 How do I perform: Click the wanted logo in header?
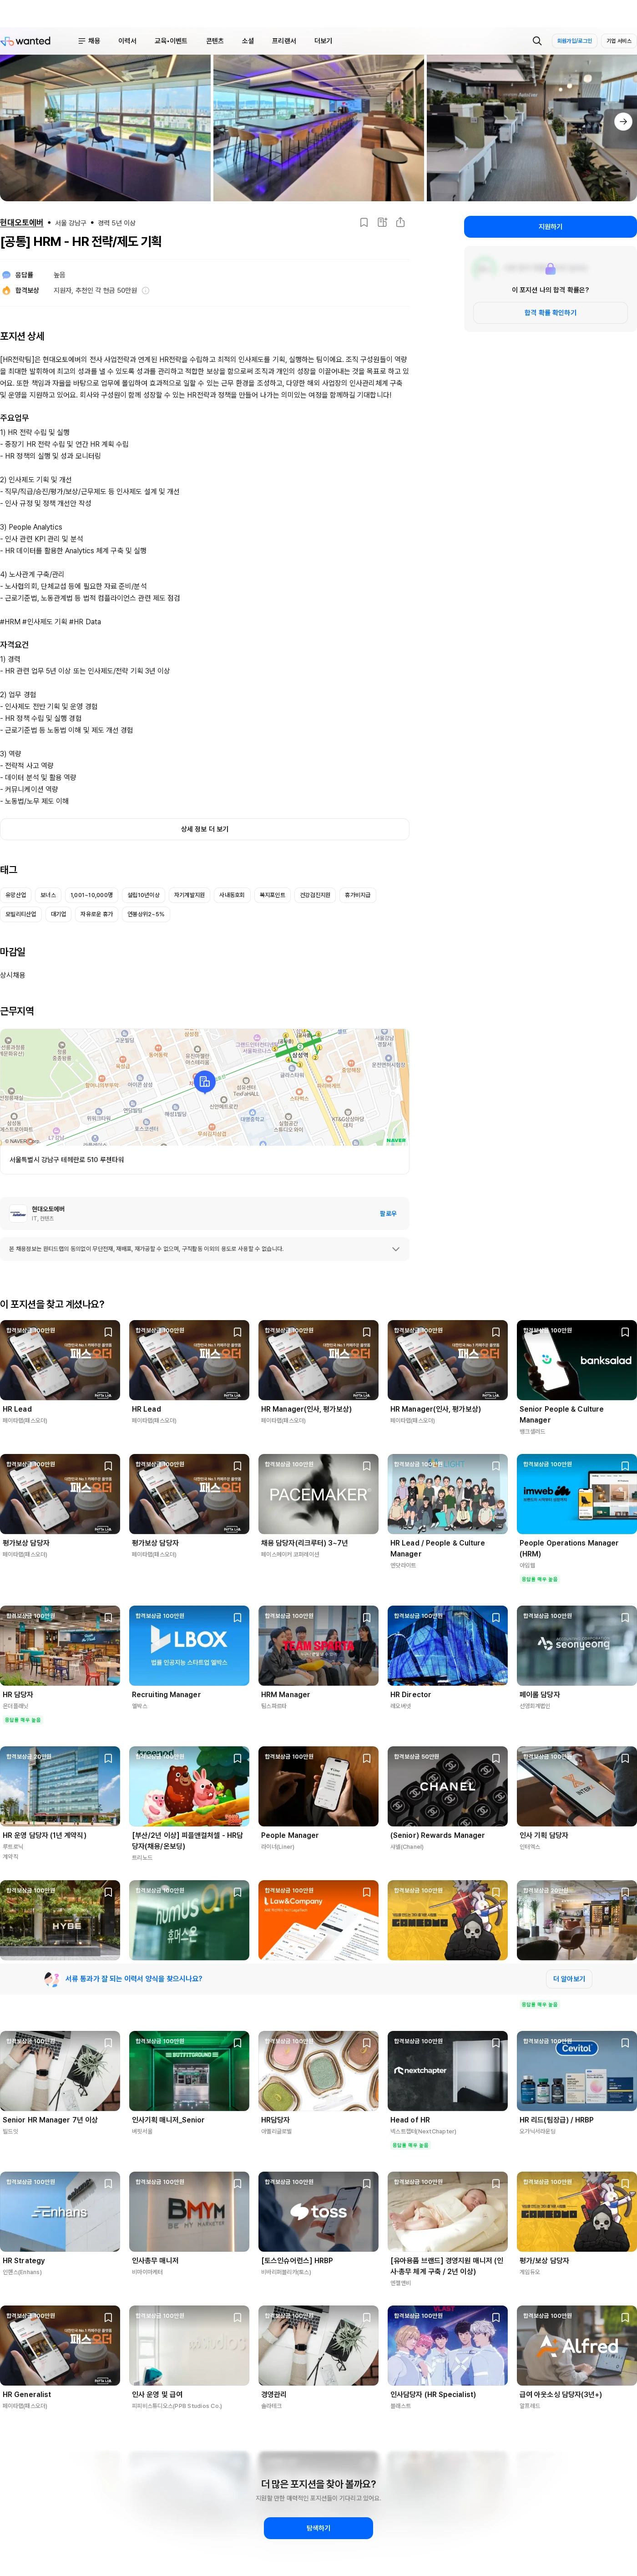26,41
